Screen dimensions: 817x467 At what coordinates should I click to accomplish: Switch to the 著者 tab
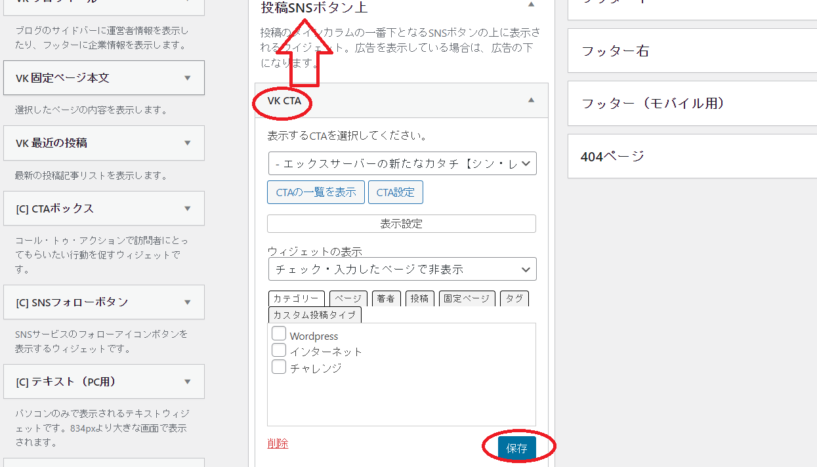click(386, 298)
